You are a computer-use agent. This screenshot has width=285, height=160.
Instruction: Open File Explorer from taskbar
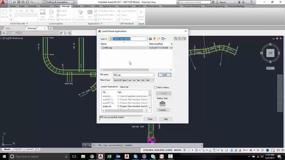click(83, 156)
